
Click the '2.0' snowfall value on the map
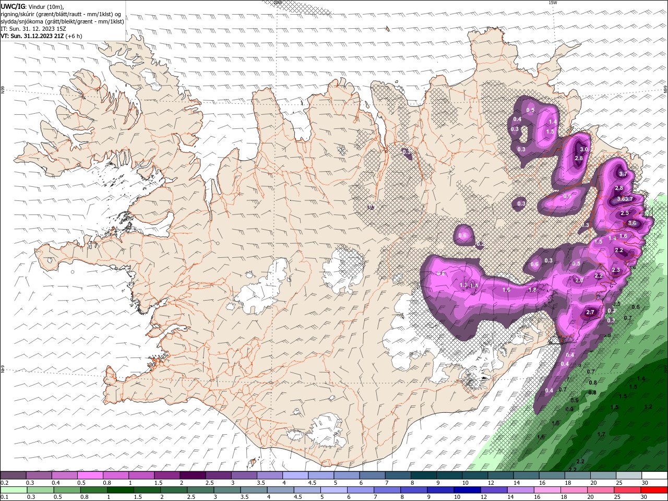[579, 280]
